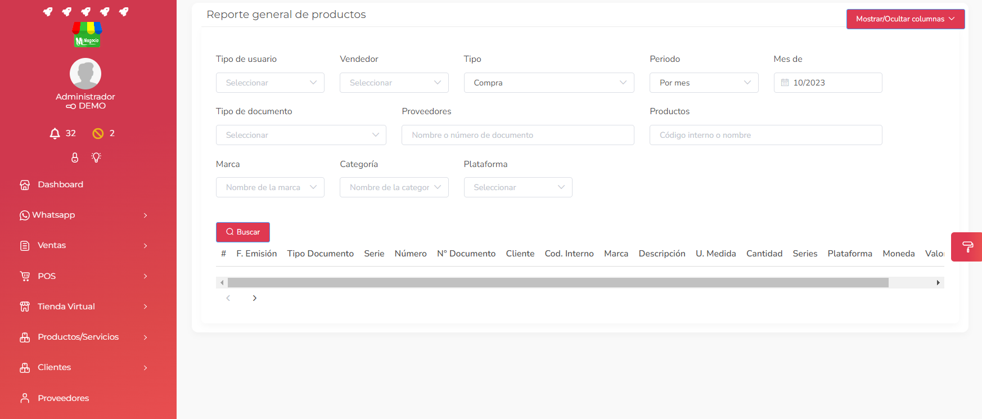Open the Ventas menu
This screenshot has height=419, width=982.
coord(52,245)
